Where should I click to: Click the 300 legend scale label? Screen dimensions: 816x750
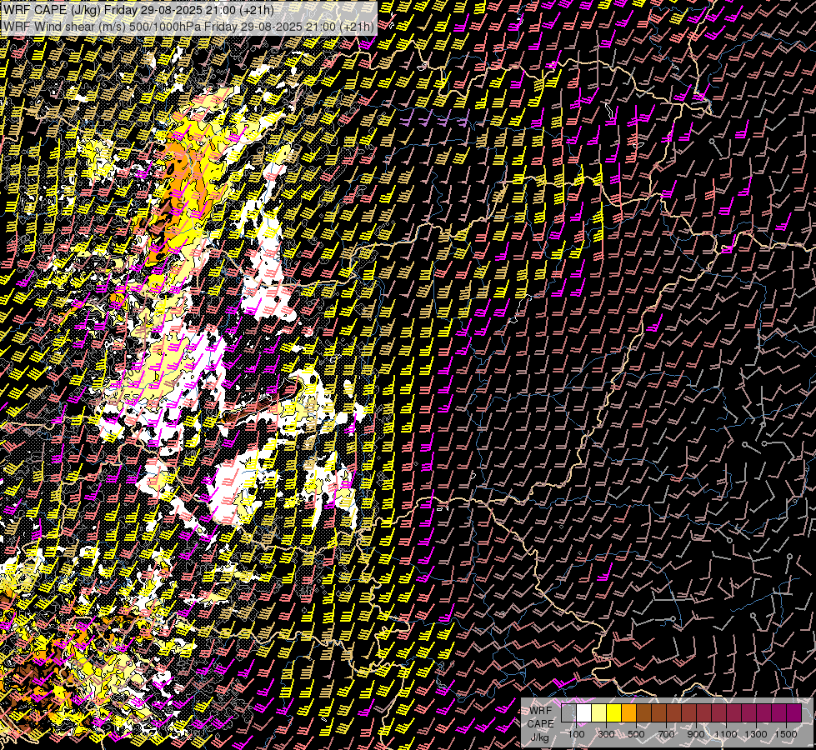(606, 734)
